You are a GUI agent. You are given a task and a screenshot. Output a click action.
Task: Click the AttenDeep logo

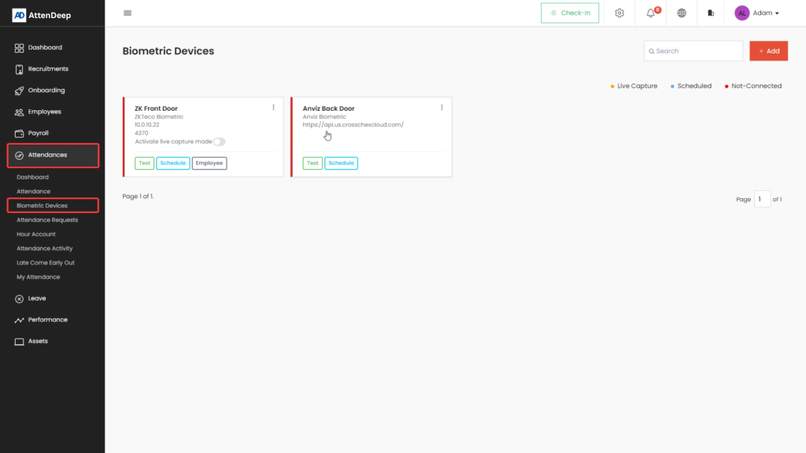pyautogui.click(x=41, y=14)
